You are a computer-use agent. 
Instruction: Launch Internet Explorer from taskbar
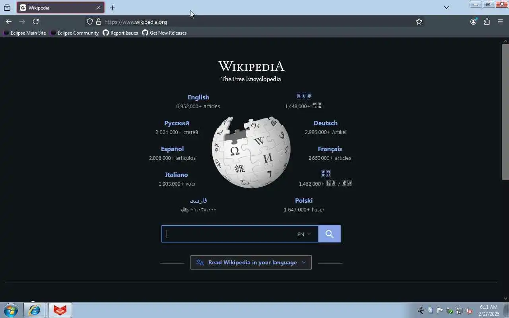pos(35,310)
